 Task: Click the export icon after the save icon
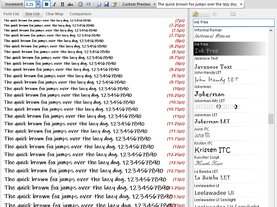click(114, 4)
